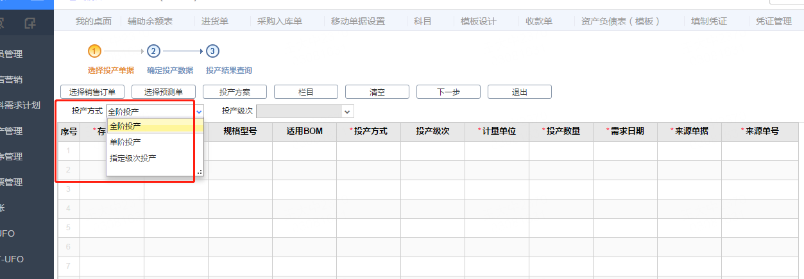This screenshot has height=279, width=804.
Task: Click the 投产方案 button
Action: 235,92
